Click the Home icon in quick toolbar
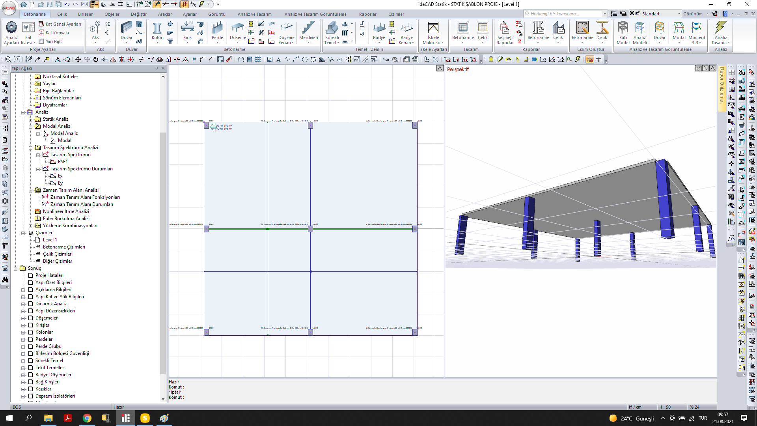Screen dimensions: 757x426 click(x=24, y=4)
